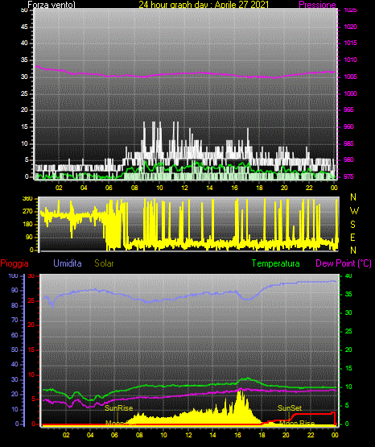The height and width of the screenshot is (447, 375).
Task: Click wind-force axis value '45'
Action: (x=24, y=27)
